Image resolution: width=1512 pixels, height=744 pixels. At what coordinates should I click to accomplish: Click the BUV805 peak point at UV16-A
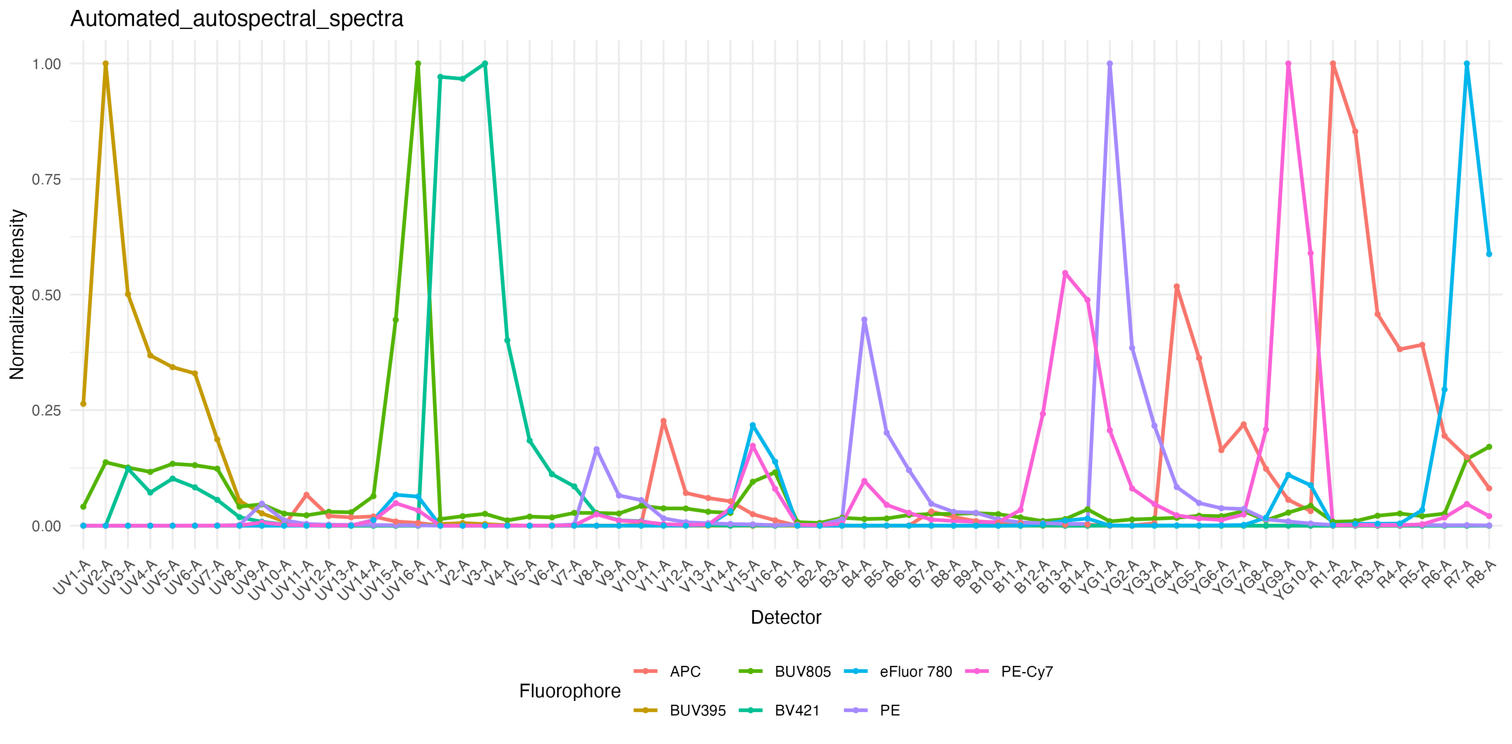pos(418,64)
